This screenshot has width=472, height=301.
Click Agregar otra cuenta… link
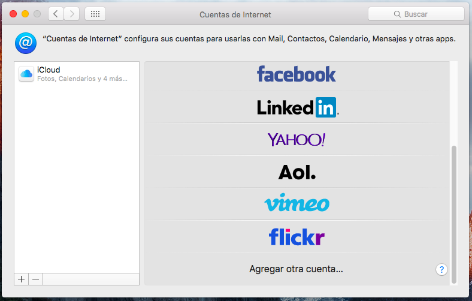click(x=296, y=269)
